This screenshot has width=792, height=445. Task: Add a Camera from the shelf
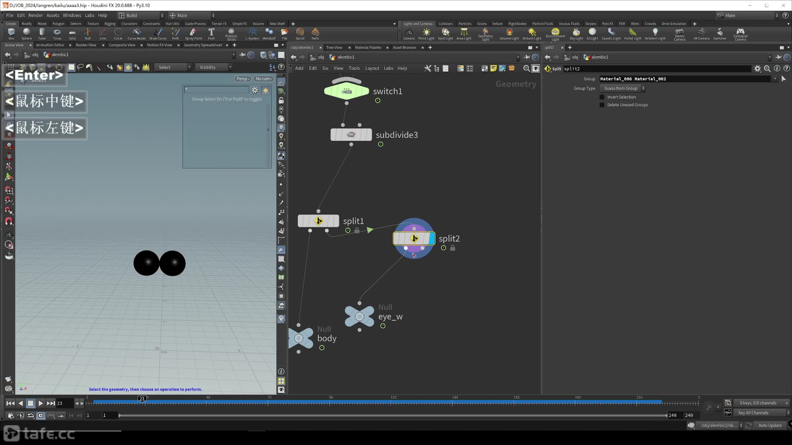pos(409,34)
